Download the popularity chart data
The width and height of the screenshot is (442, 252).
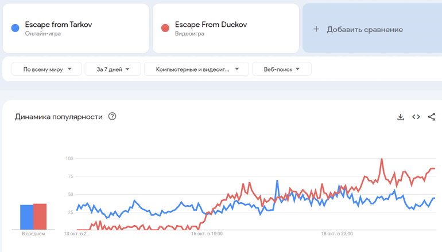click(401, 117)
